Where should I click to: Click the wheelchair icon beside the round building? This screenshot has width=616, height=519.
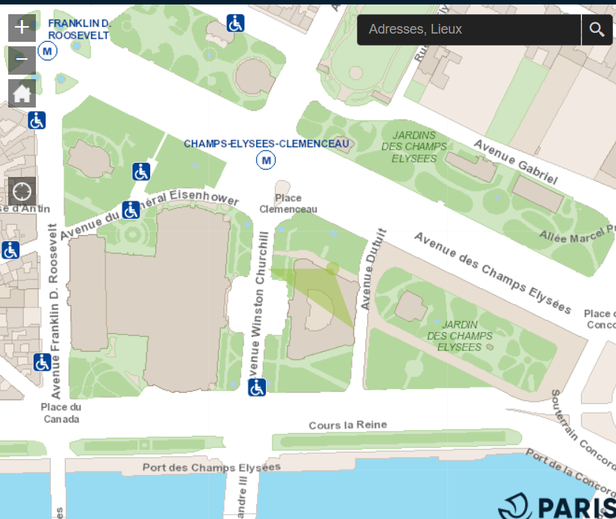coord(236,23)
